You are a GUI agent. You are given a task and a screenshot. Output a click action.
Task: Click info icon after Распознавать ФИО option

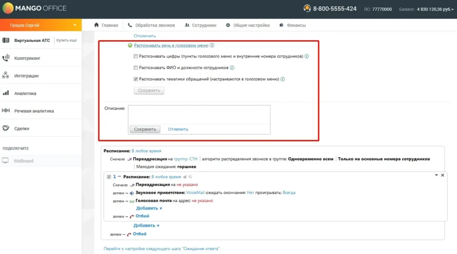click(x=232, y=68)
